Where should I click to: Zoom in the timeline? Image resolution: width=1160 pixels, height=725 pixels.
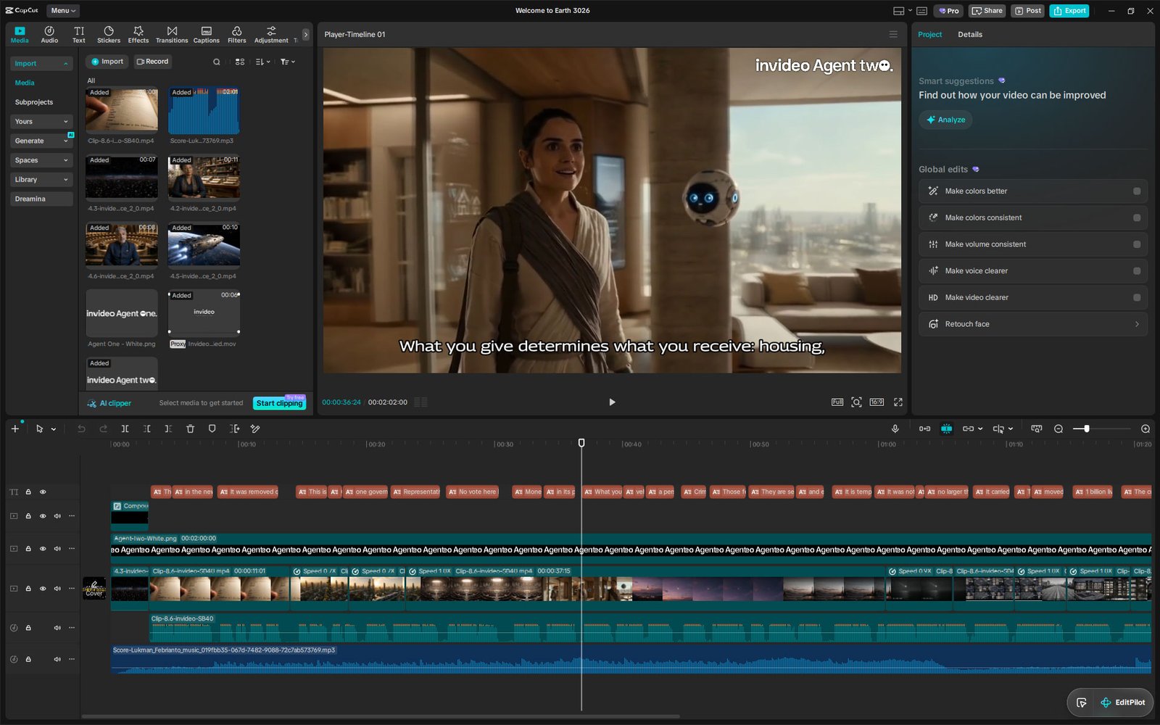point(1145,428)
